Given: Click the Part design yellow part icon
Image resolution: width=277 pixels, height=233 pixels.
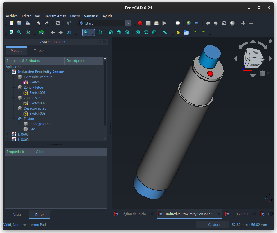Looking at the screenshot, I should click(x=178, y=32).
